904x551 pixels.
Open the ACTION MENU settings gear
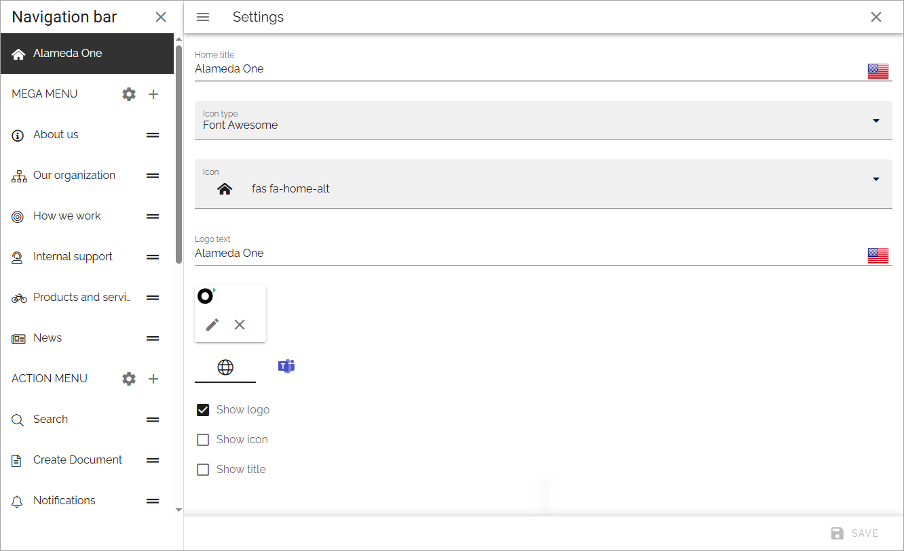(x=129, y=379)
